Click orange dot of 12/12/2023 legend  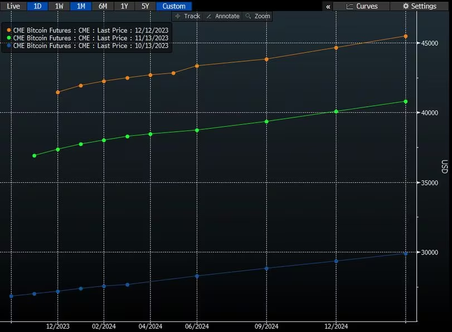(x=9, y=30)
